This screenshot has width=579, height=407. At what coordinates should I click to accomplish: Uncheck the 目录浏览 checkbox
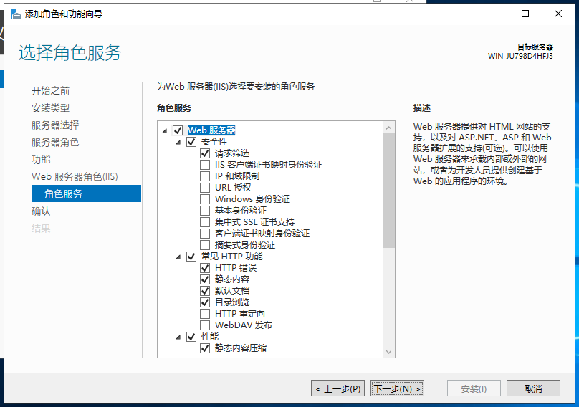coord(205,302)
